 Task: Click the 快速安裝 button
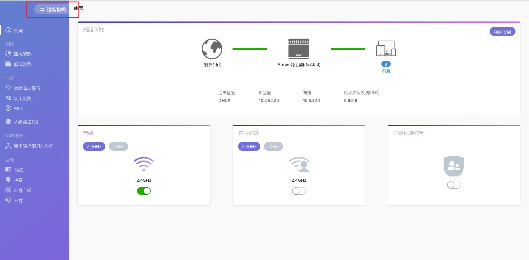(503, 32)
